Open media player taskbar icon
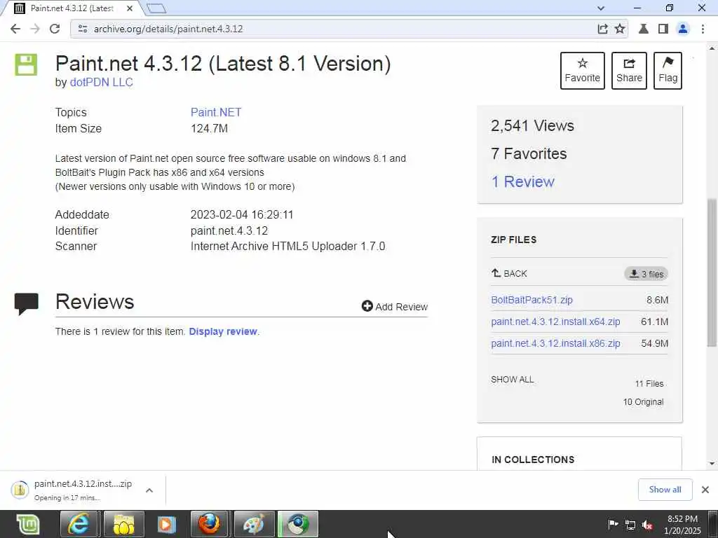Viewport: 718px width, 538px height. click(x=167, y=524)
